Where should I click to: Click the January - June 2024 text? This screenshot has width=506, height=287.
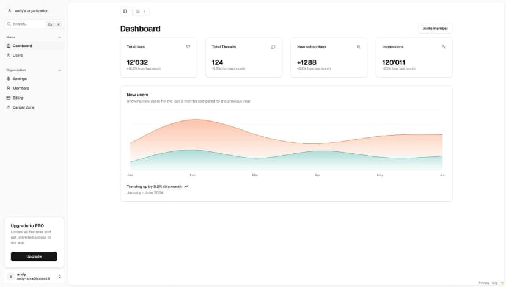(x=145, y=193)
